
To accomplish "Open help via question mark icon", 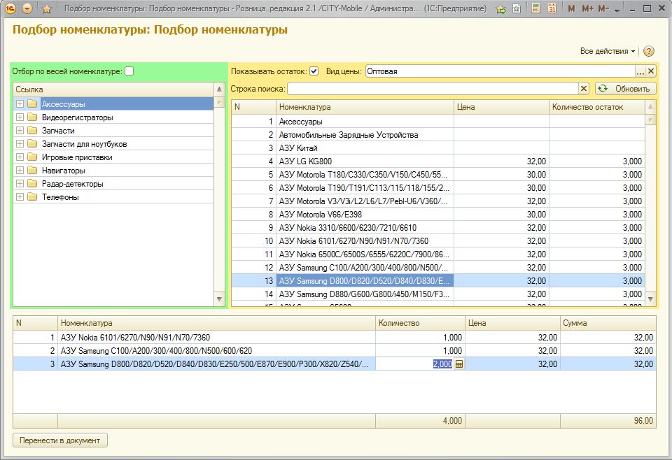I will [x=649, y=51].
